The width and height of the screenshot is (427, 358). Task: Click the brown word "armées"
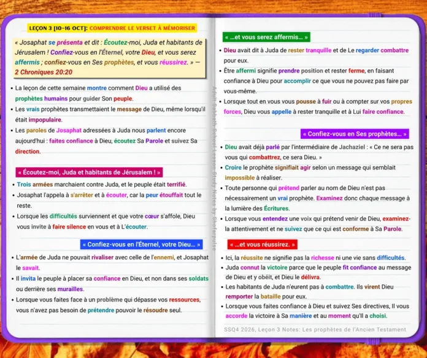pos(42,184)
